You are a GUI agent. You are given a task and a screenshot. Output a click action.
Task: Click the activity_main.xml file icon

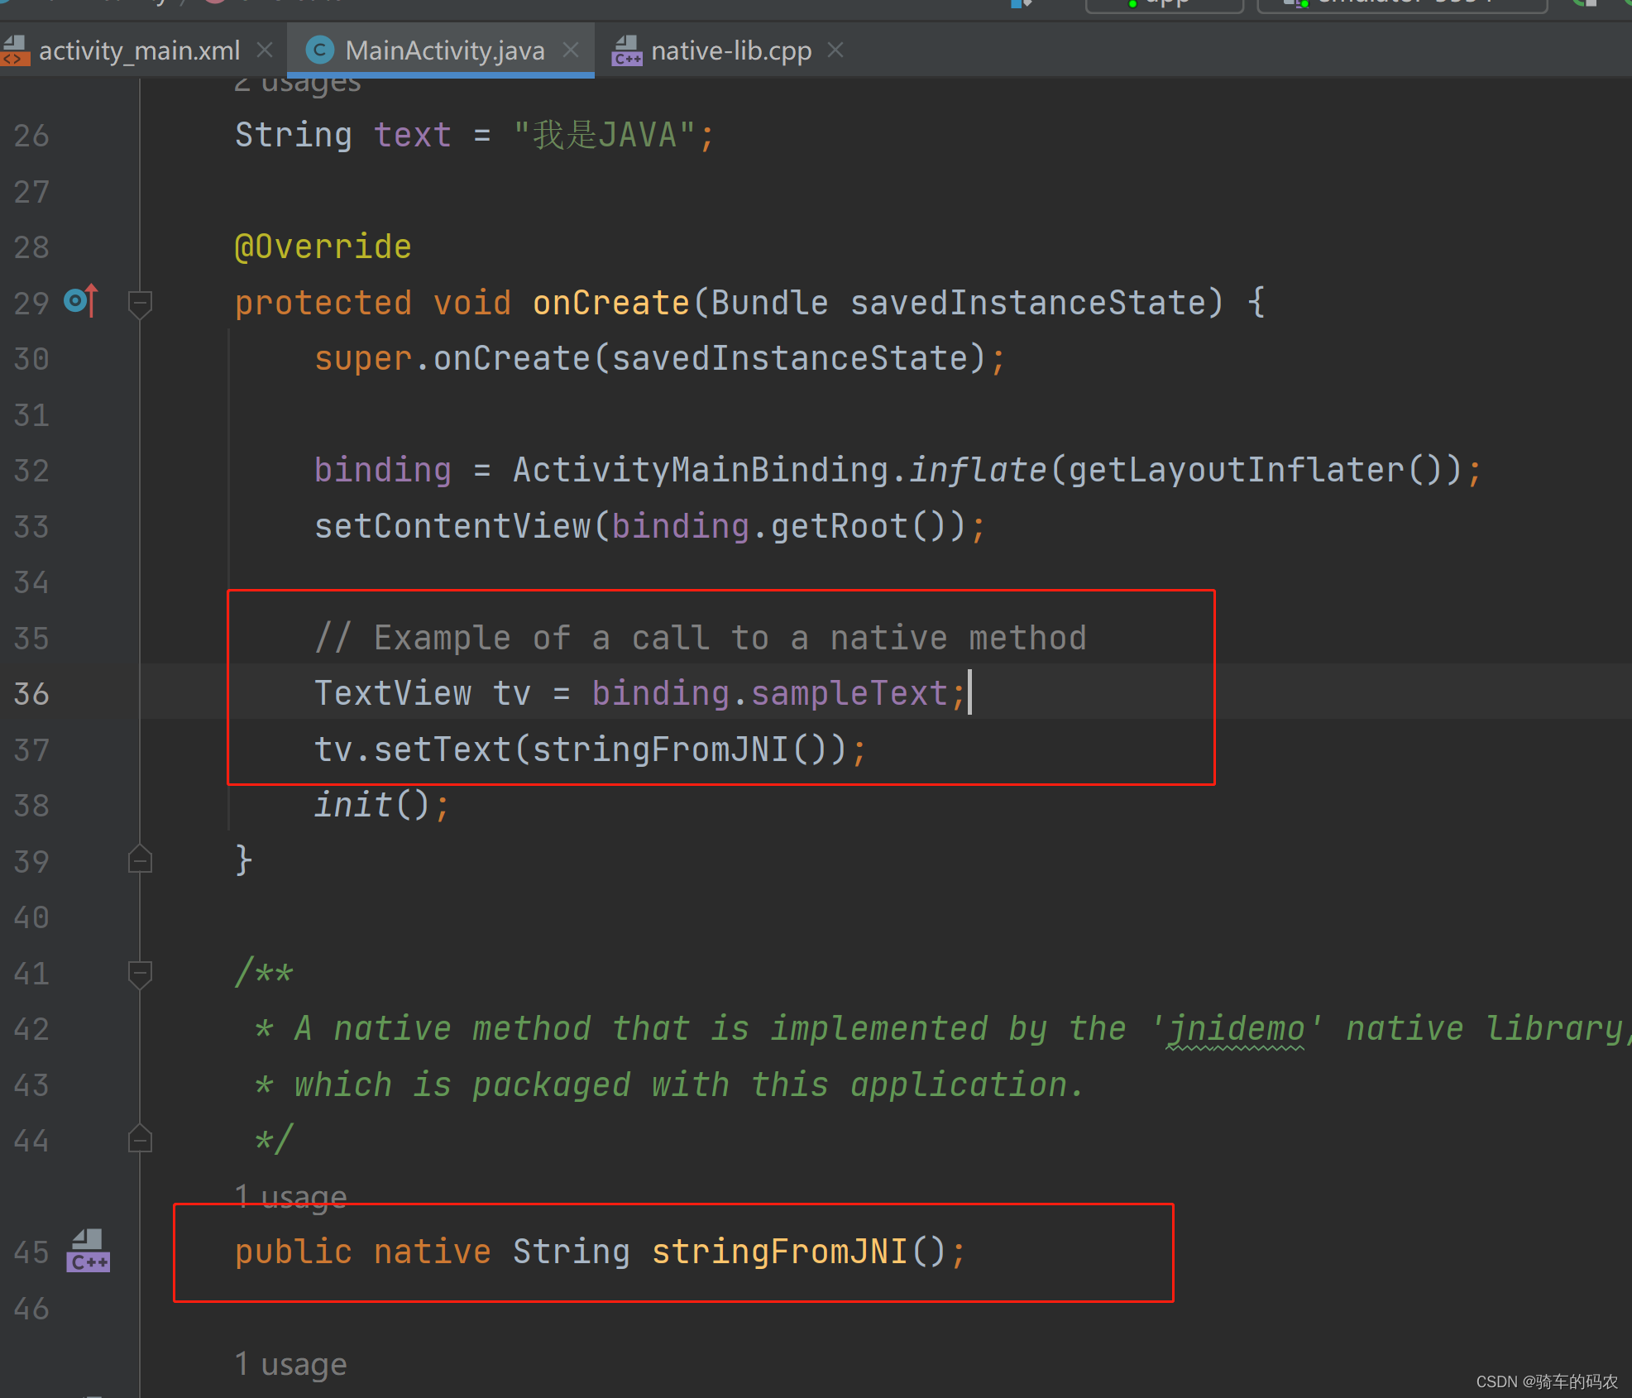pos(16,50)
